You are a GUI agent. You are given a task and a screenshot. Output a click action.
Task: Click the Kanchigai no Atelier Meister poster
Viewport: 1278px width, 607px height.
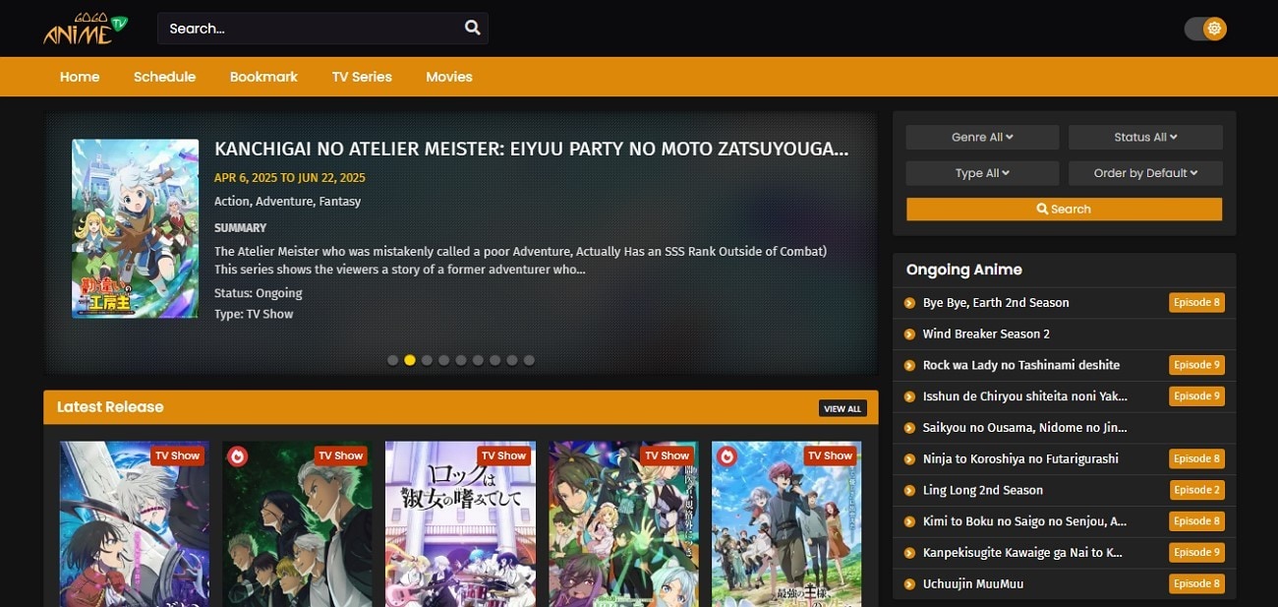click(136, 228)
